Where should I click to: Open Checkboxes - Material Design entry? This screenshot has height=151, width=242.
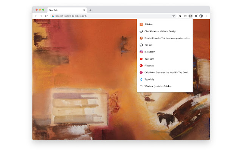coord(165,31)
